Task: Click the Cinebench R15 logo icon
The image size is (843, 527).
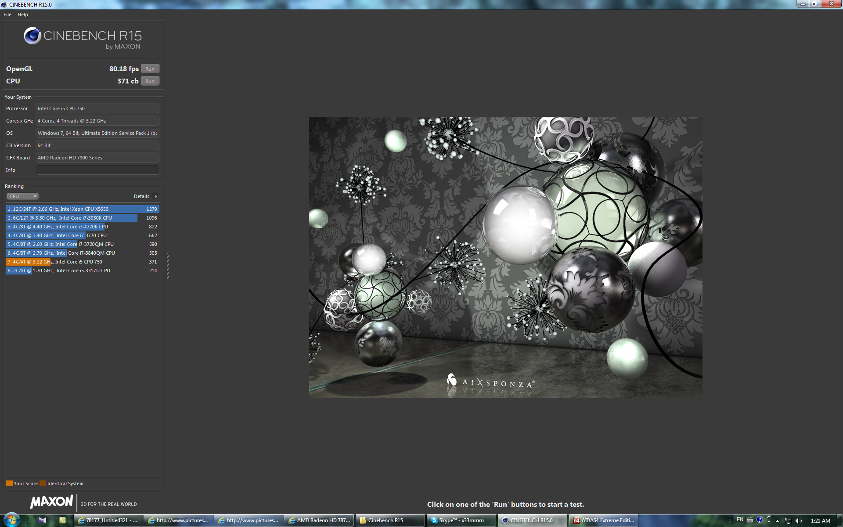Action: (x=32, y=36)
